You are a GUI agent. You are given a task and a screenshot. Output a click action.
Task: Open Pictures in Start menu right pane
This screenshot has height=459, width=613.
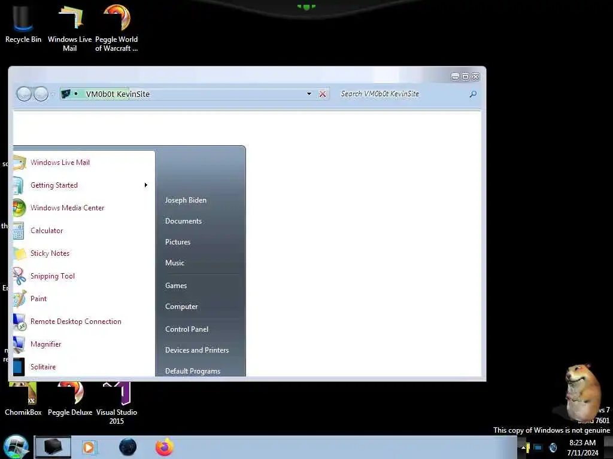tap(178, 242)
